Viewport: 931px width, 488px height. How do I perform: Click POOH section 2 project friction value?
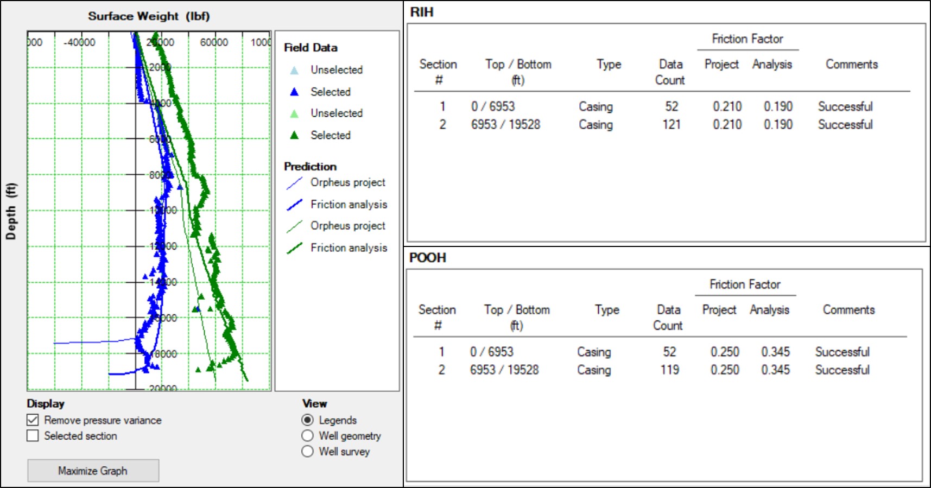725,370
